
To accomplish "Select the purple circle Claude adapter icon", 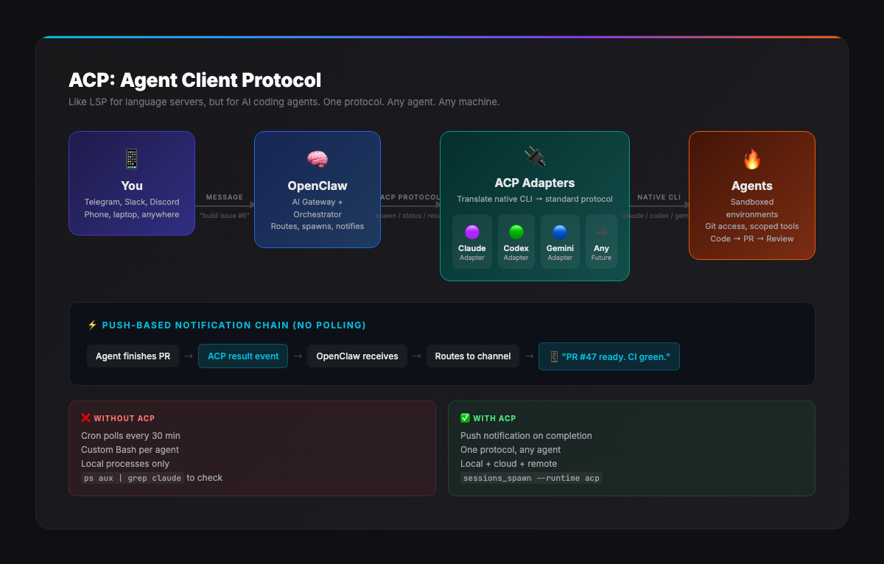I will 472,232.
